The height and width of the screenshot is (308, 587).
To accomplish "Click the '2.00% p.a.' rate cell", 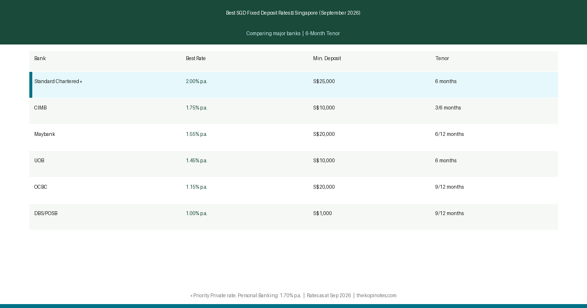I will pyautogui.click(x=197, y=82).
